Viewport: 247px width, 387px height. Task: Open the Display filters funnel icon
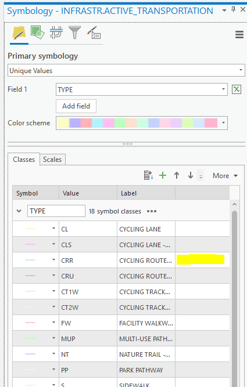pyautogui.click(x=74, y=32)
